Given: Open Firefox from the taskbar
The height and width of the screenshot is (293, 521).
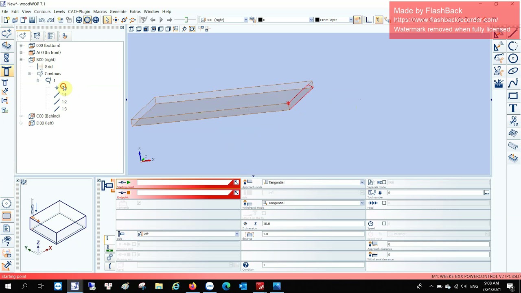Looking at the screenshot, I should (192, 286).
